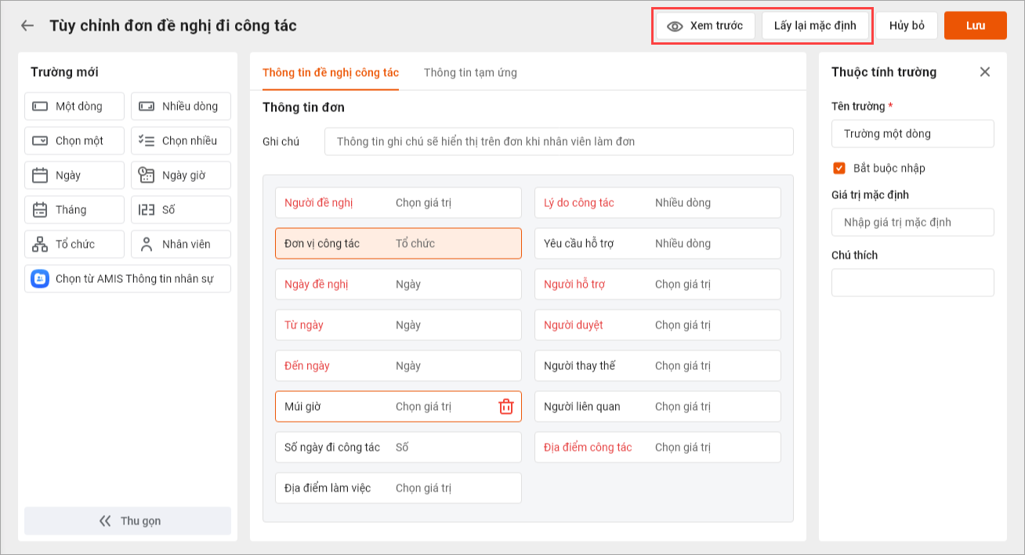Add a 'Chọn một' dropdown field
Image resolution: width=1025 pixels, height=555 pixels.
74,141
